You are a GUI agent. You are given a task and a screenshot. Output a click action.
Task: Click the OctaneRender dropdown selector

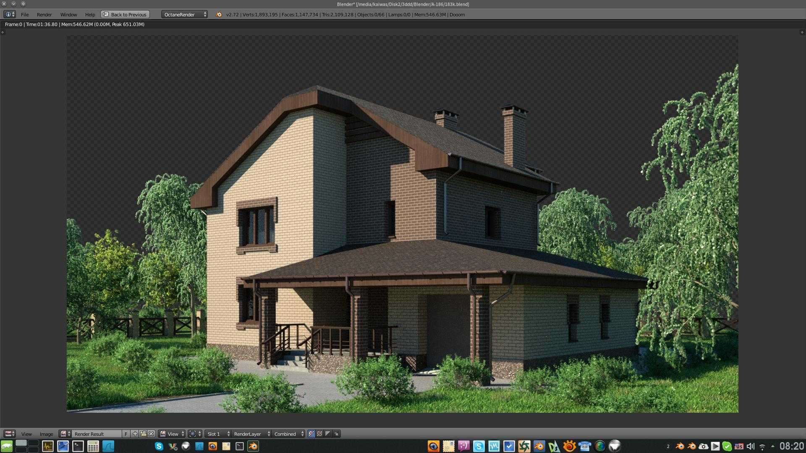184,14
